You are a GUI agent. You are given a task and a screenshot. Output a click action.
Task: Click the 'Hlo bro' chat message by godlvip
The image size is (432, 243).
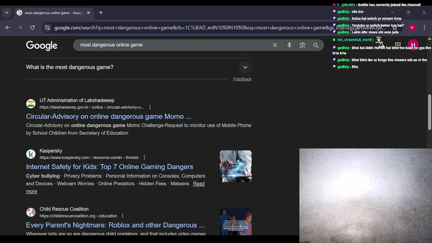point(357,12)
